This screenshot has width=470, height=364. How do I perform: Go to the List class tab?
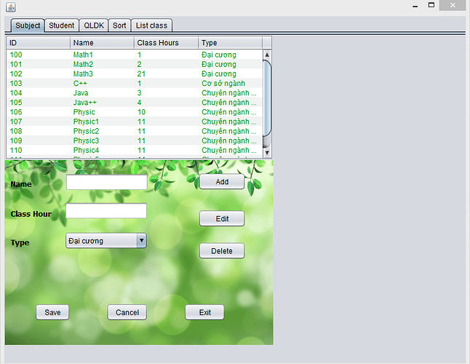tap(151, 25)
